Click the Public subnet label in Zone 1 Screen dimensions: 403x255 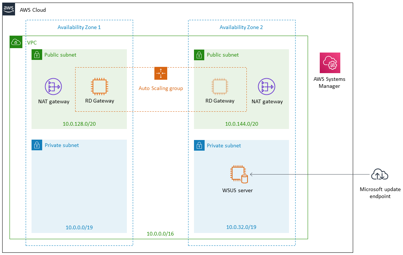(61, 55)
